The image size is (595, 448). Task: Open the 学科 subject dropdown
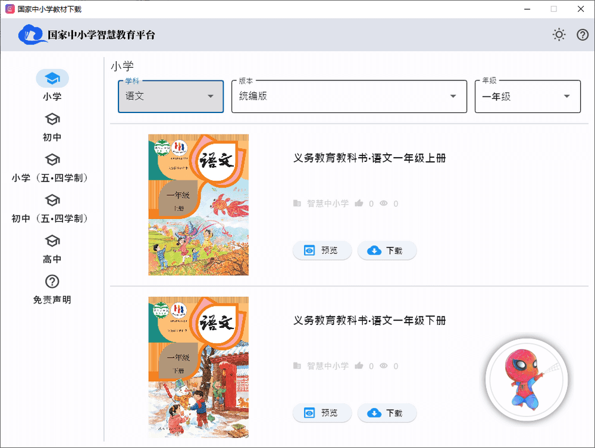(170, 96)
